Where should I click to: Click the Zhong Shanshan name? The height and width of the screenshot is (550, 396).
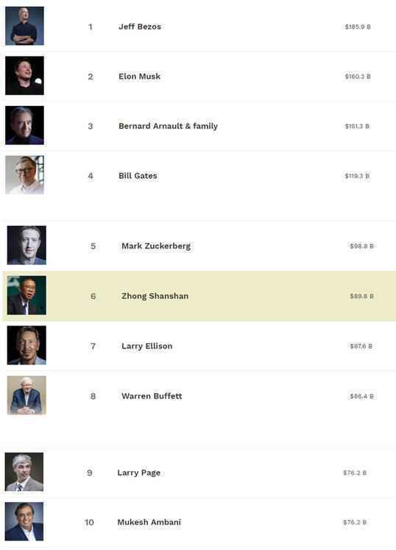155,297
